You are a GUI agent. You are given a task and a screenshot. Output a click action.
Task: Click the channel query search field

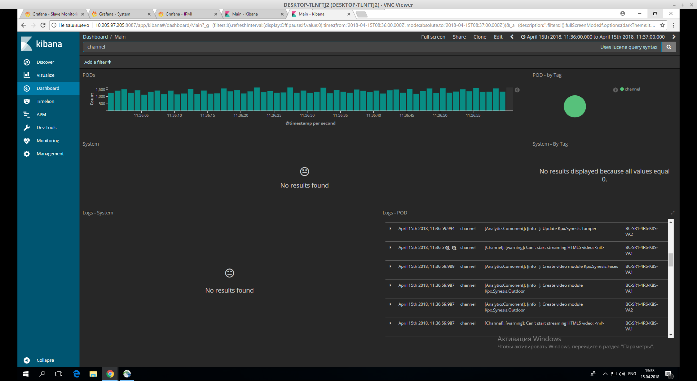372,47
